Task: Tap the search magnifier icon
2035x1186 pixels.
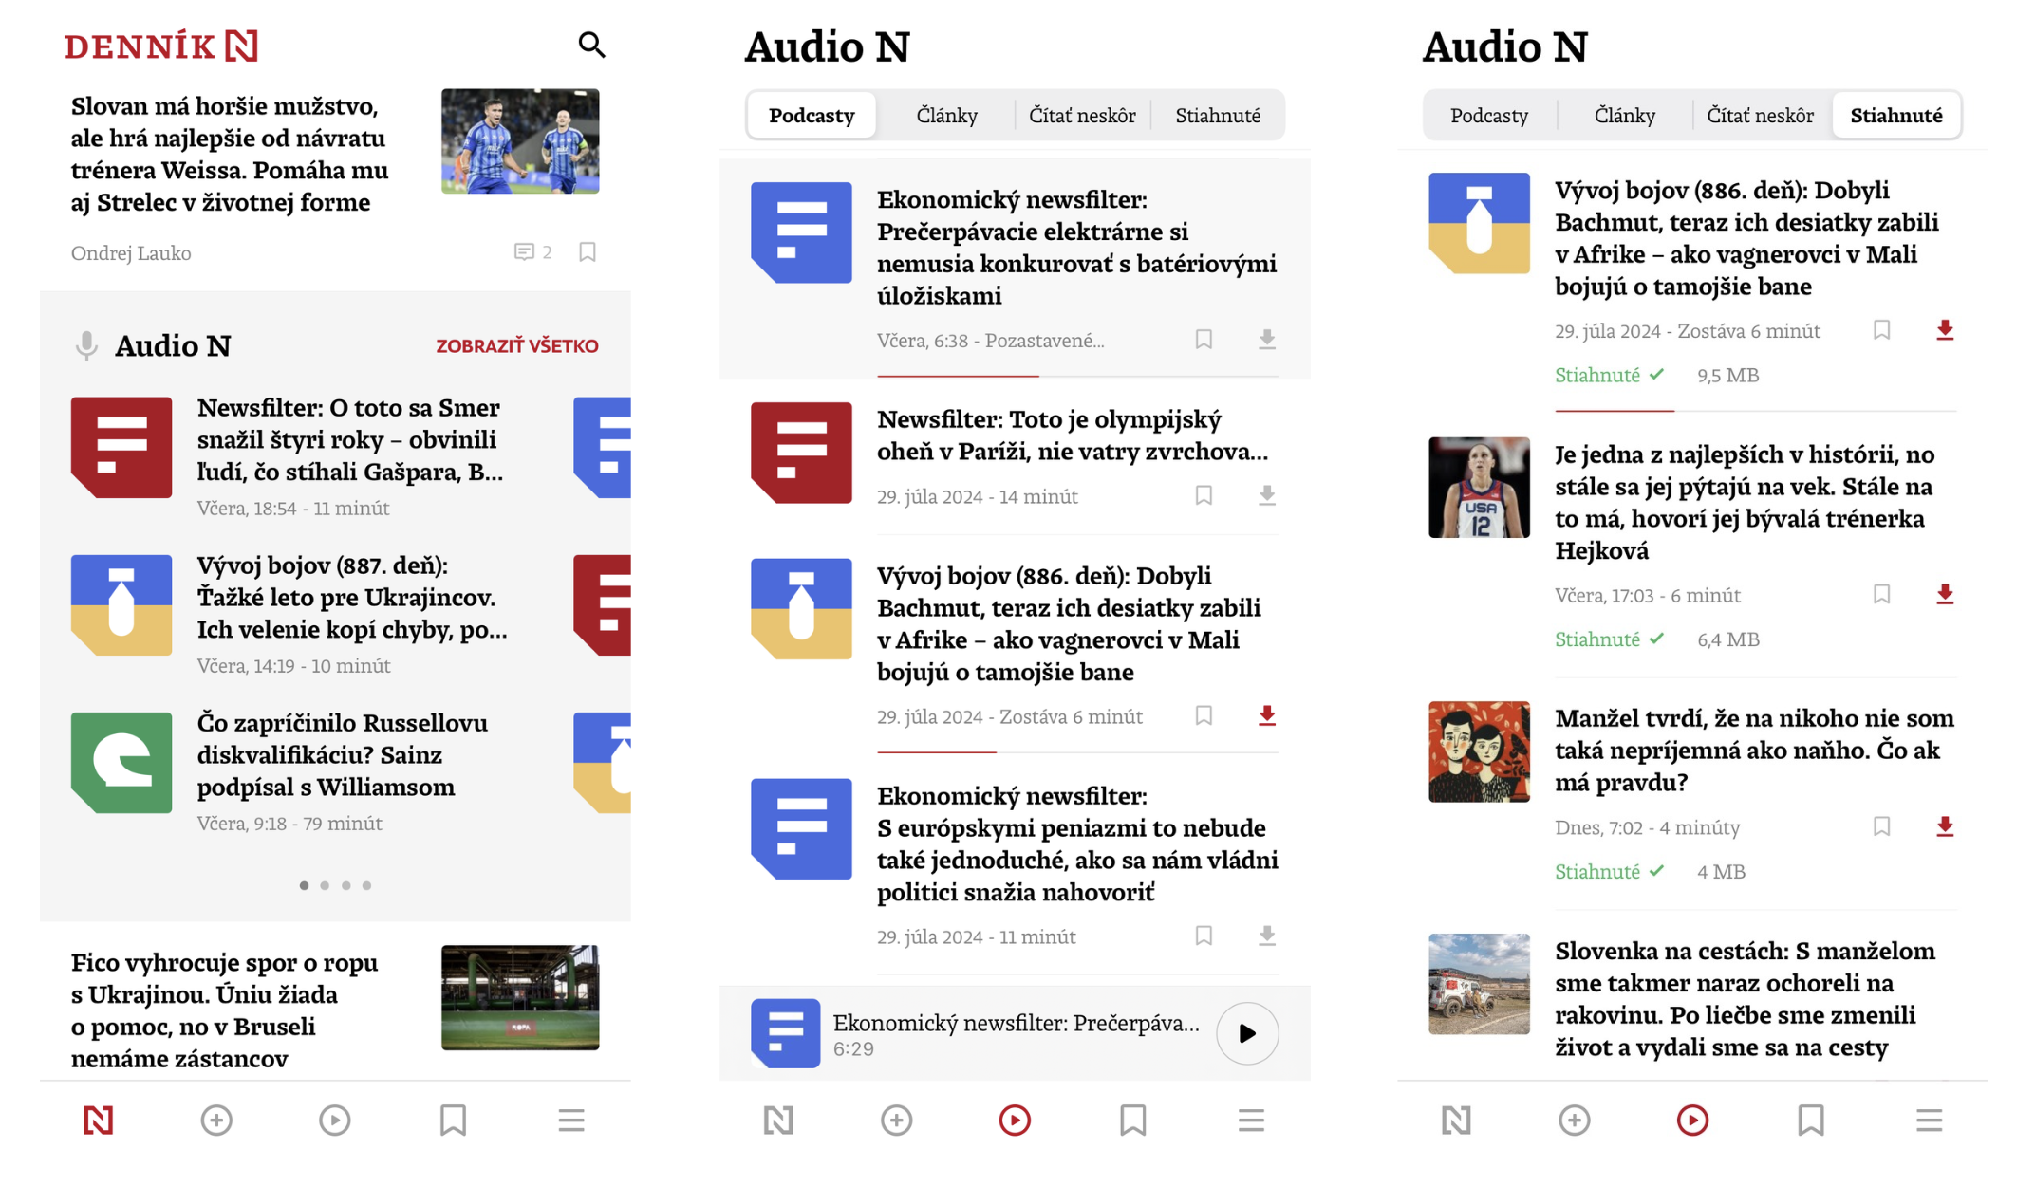Action: click(591, 45)
